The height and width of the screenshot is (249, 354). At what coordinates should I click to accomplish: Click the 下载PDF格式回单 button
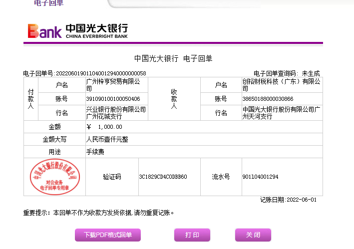pyautogui.click(x=108, y=235)
